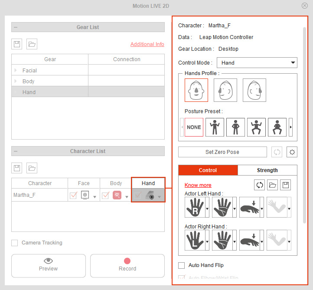This screenshot has height=290, width=313.
Task: Click Actor Left Hand downward motion icon
Action: tap(250, 207)
